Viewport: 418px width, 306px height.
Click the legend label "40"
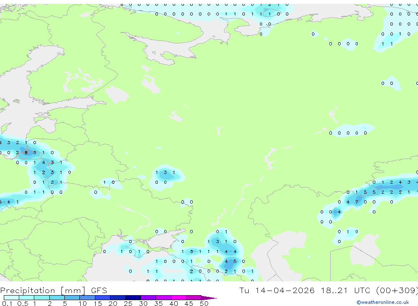click(173, 303)
